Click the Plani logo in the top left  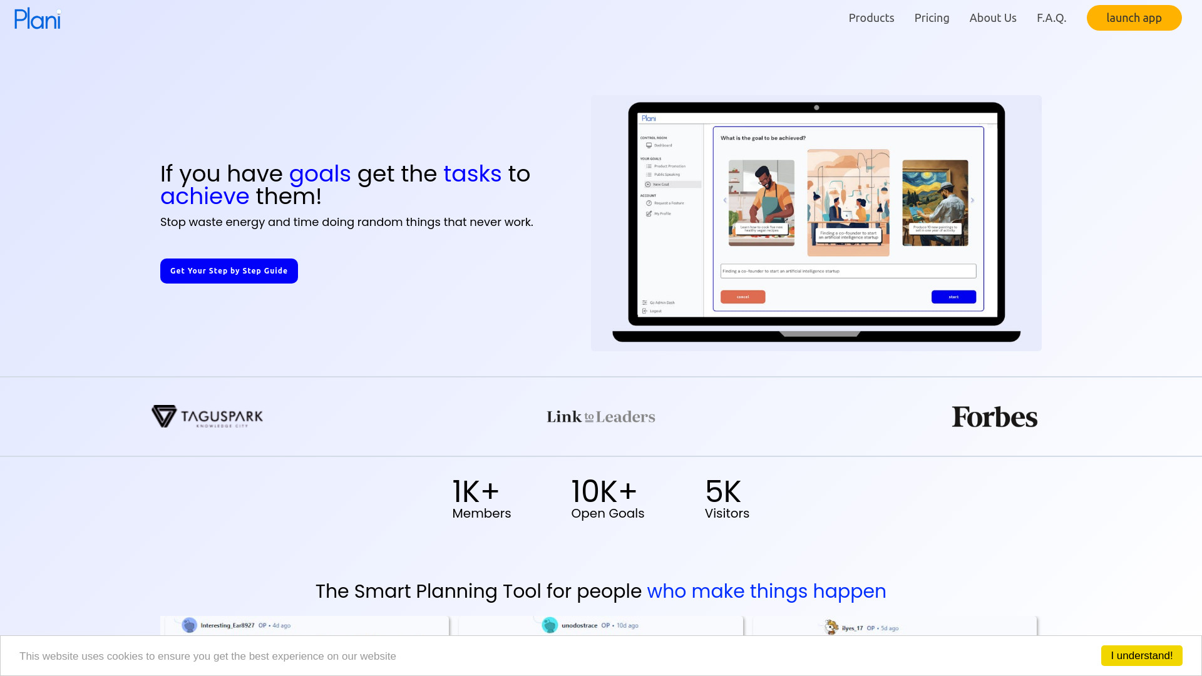coord(37,18)
